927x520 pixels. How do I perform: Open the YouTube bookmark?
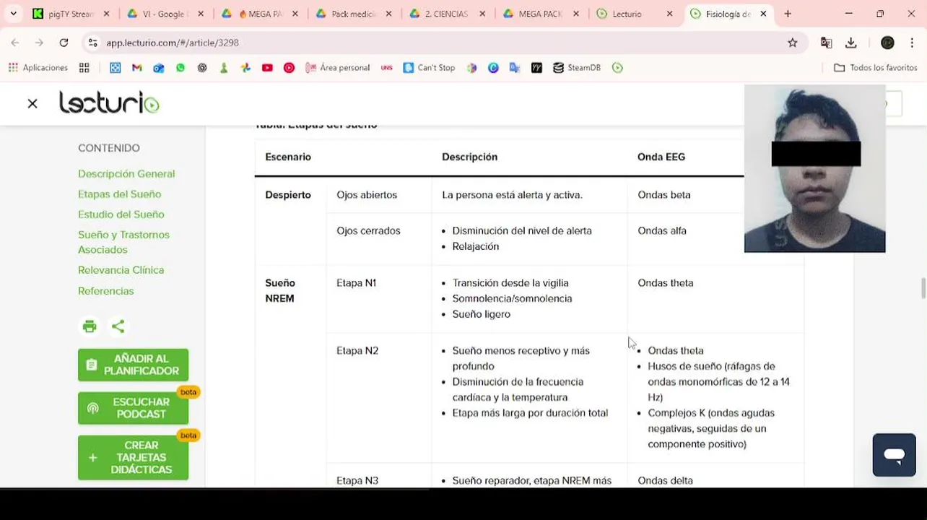click(x=267, y=67)
